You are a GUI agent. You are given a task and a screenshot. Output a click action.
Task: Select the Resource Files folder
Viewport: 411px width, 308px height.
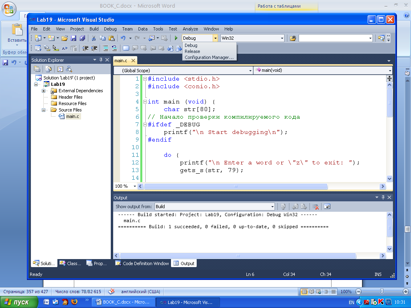[72, 103]
